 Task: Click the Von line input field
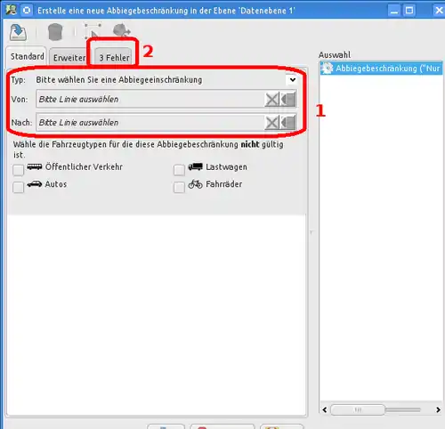(x=150, y=100)
